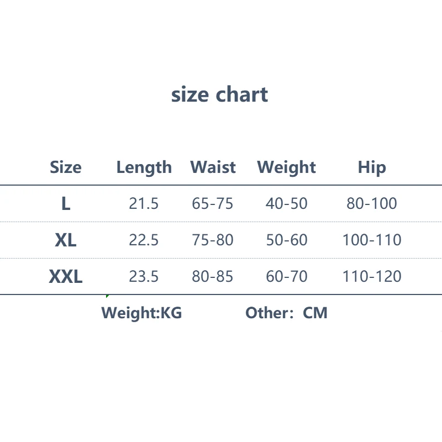Click the "size chart" title
The width and height of the screenshot is (442, 442).
[219, 94]
